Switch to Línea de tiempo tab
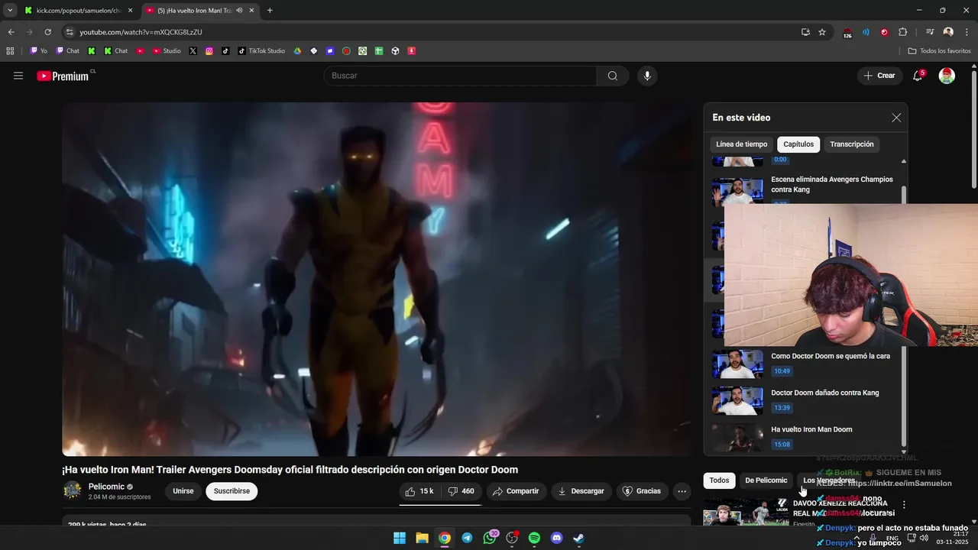The image size is (978, 550). click(741, 144)
